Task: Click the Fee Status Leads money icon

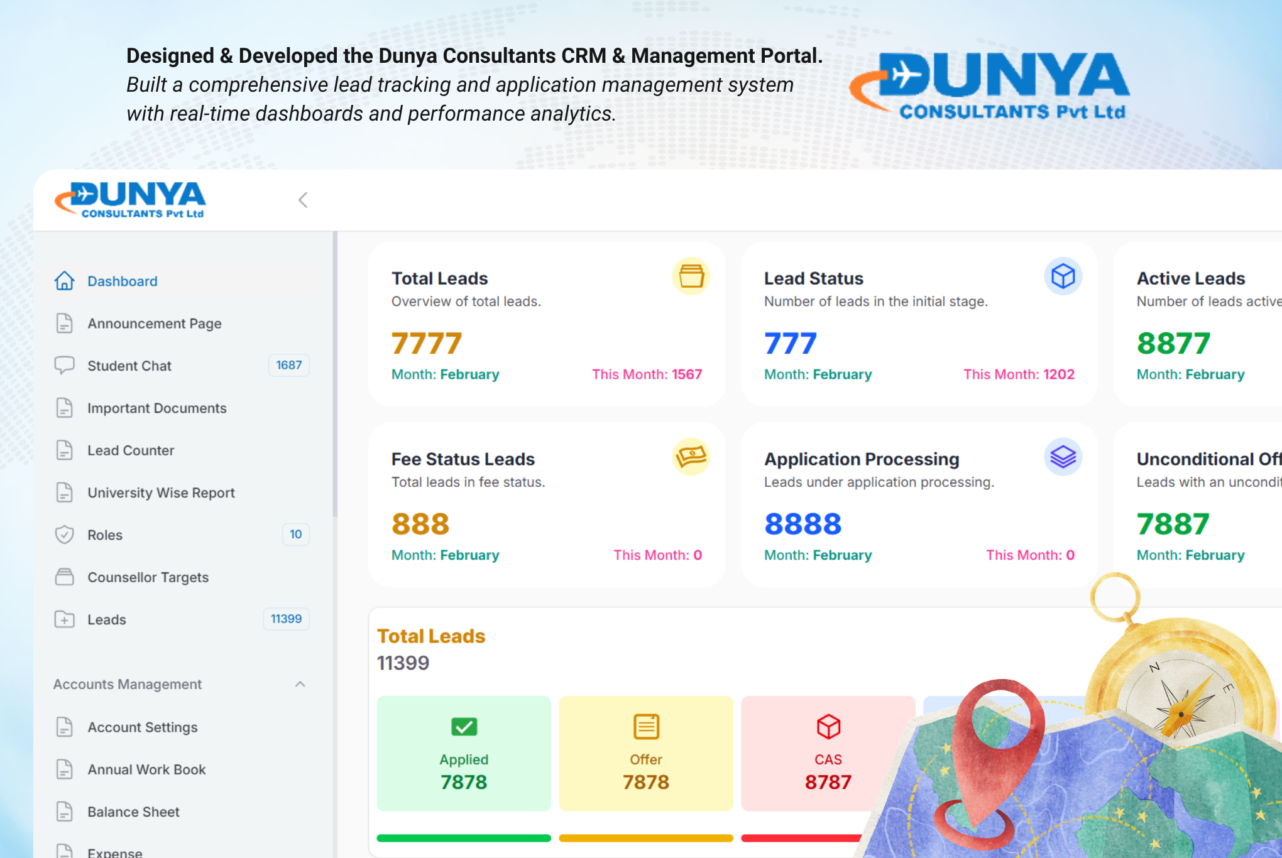Action: pos(691,457)
